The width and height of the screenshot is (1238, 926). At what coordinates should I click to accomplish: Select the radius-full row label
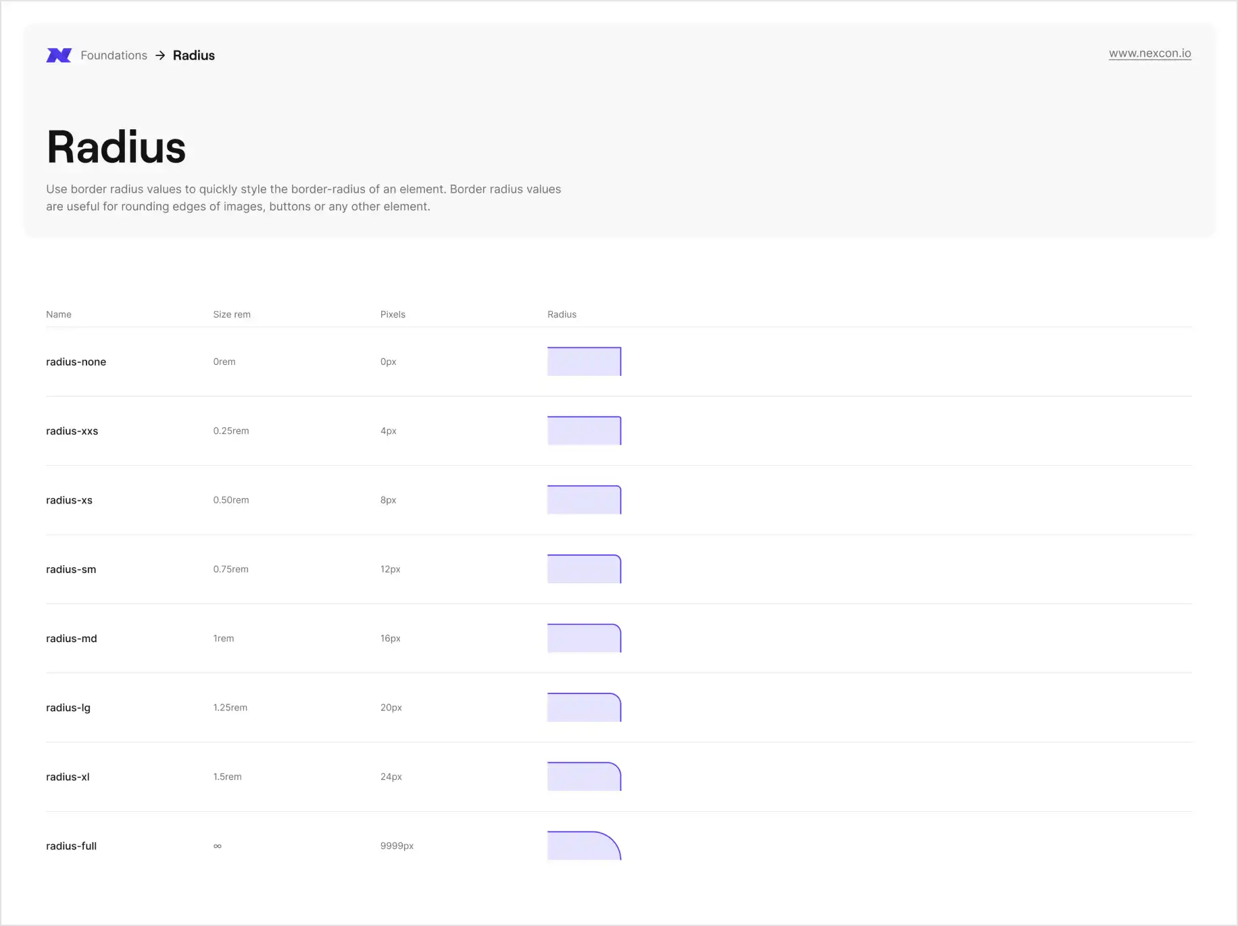click(x=71, y=846)
